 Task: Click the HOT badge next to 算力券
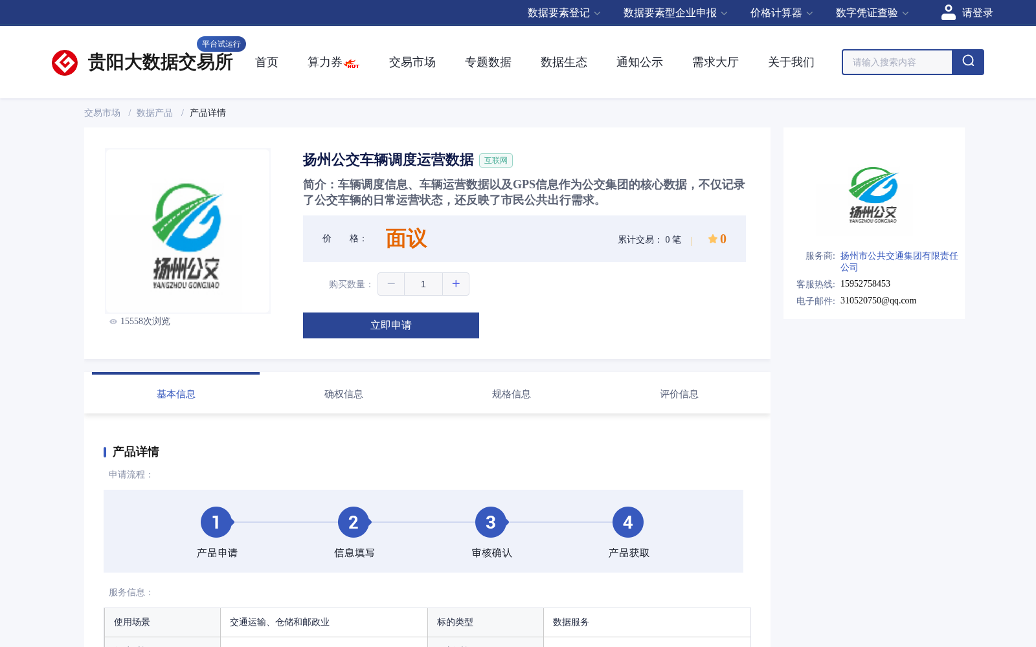pos(352,64)
